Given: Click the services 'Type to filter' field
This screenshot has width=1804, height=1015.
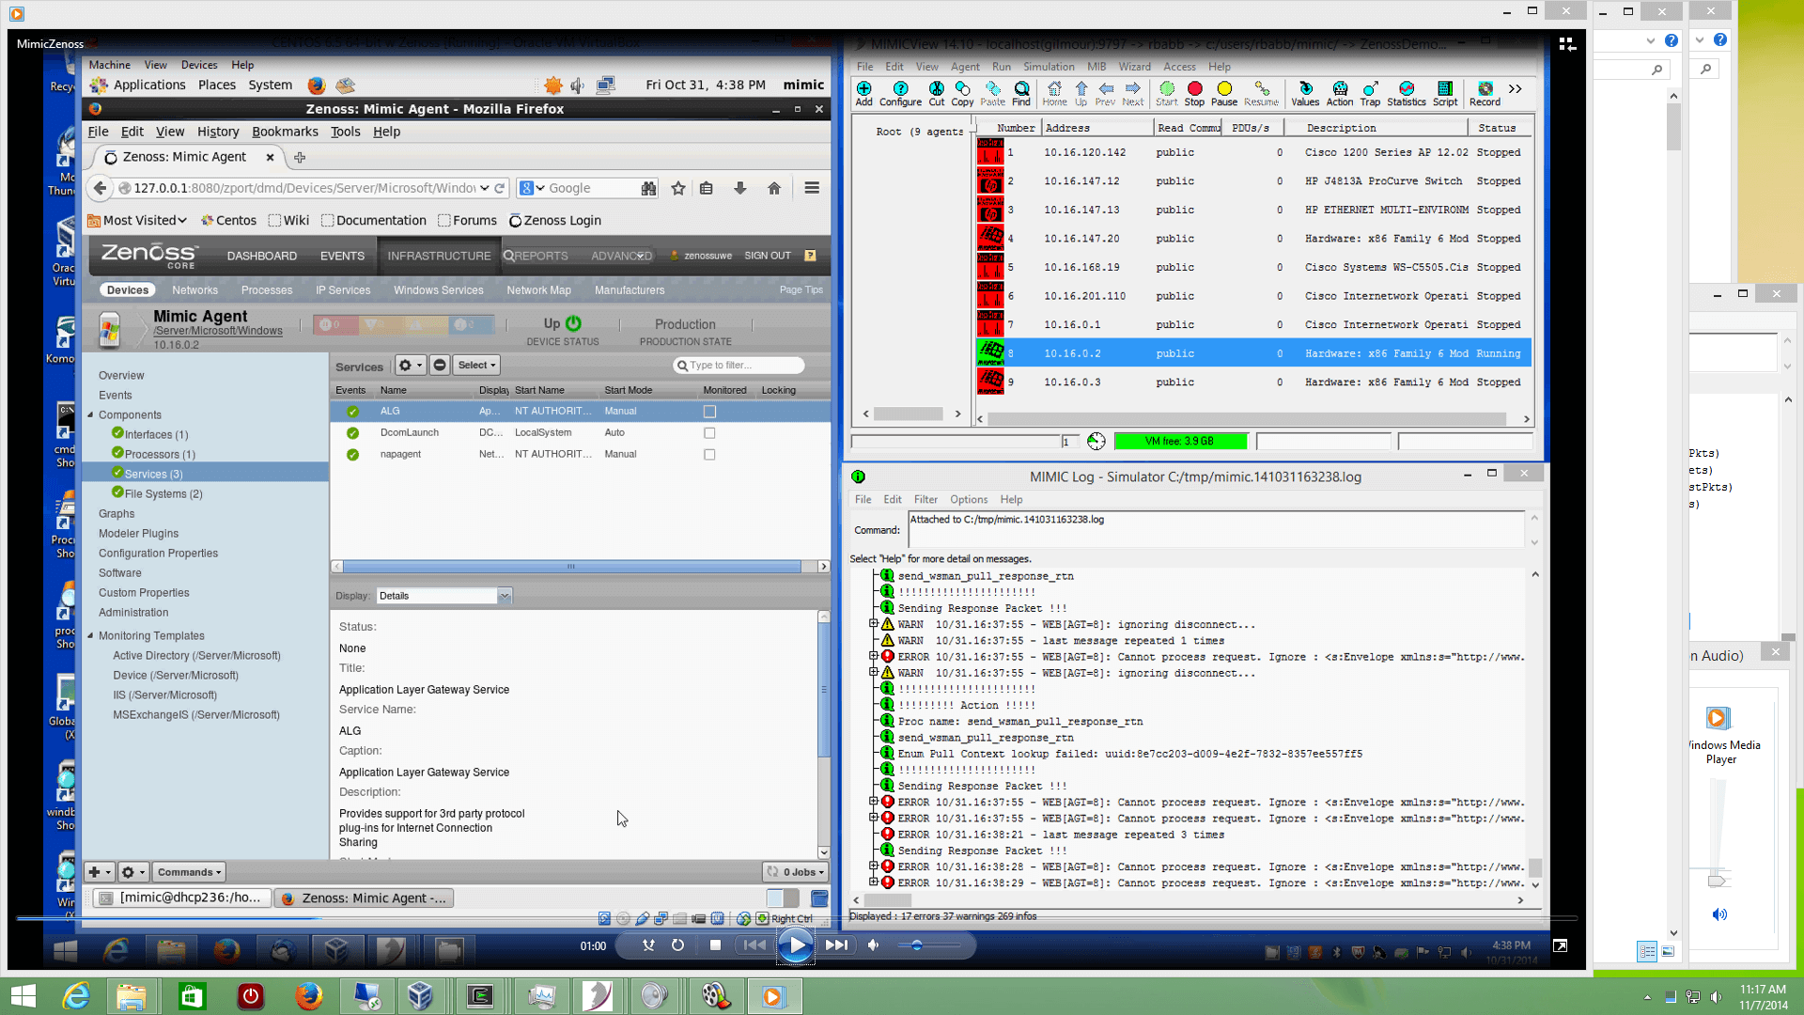Looking at the screenshot, I should point(739,366).
